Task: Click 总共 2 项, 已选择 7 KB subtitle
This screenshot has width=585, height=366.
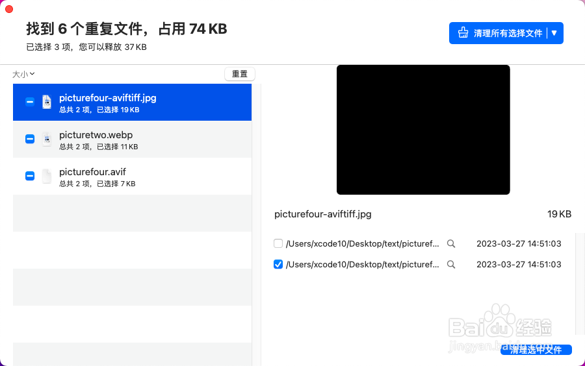Action: [97, 184]
